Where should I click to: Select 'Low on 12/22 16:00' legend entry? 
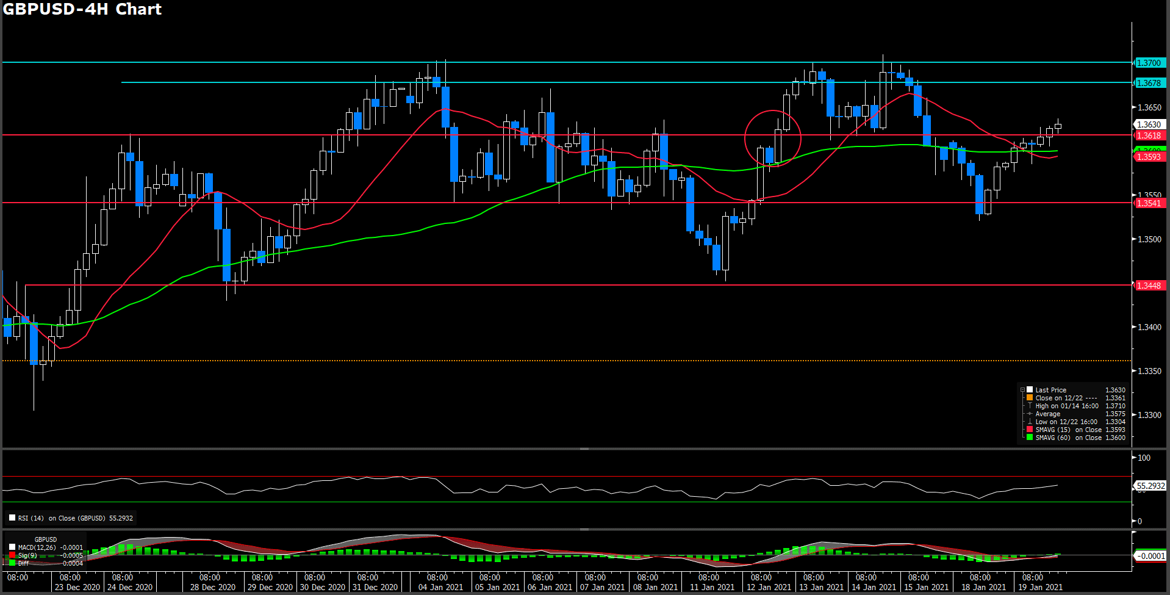tap(1066, 422)
